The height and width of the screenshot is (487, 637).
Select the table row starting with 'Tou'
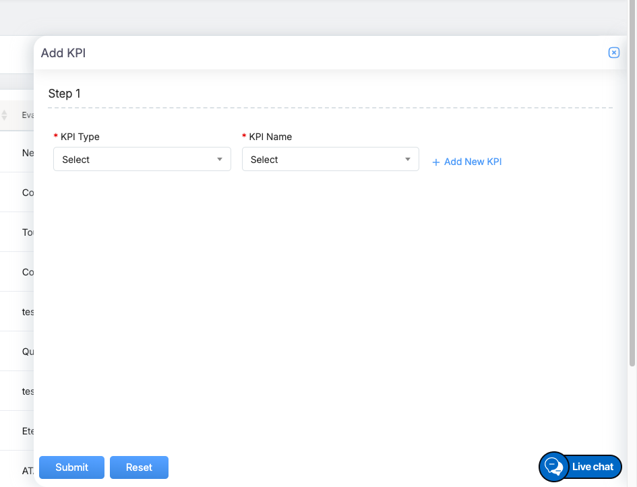[28, 232]
